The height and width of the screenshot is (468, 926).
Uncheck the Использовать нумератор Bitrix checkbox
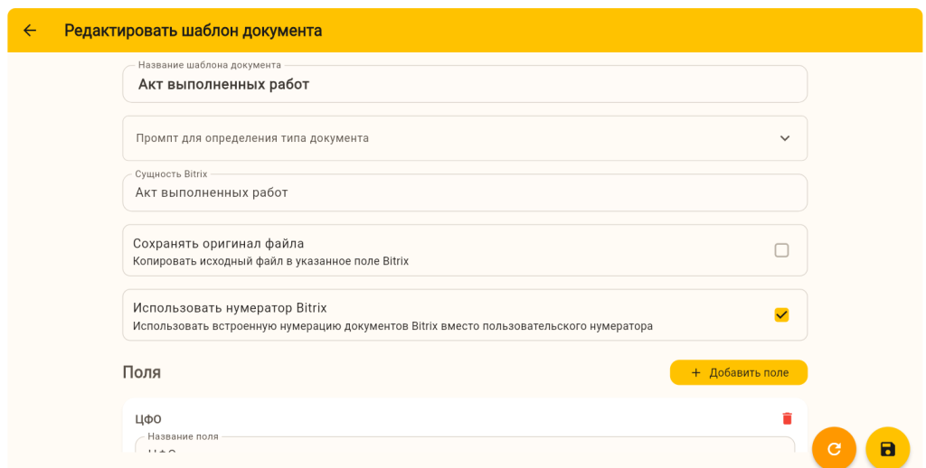coord(781,314)
